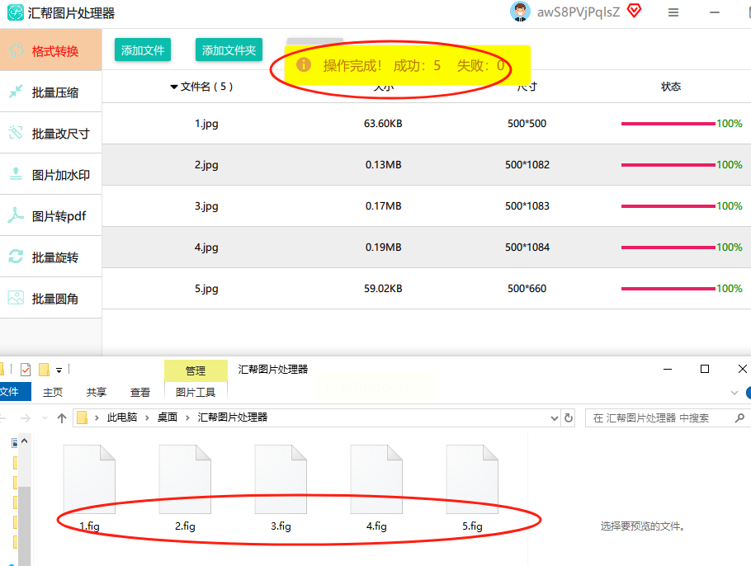Click the 添加文件 button

tap(143, 50)
